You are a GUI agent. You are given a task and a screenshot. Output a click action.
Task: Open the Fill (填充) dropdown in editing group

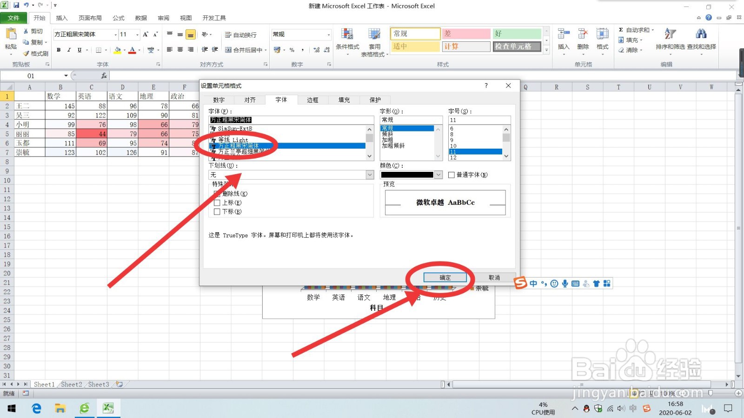pos(631,40)
